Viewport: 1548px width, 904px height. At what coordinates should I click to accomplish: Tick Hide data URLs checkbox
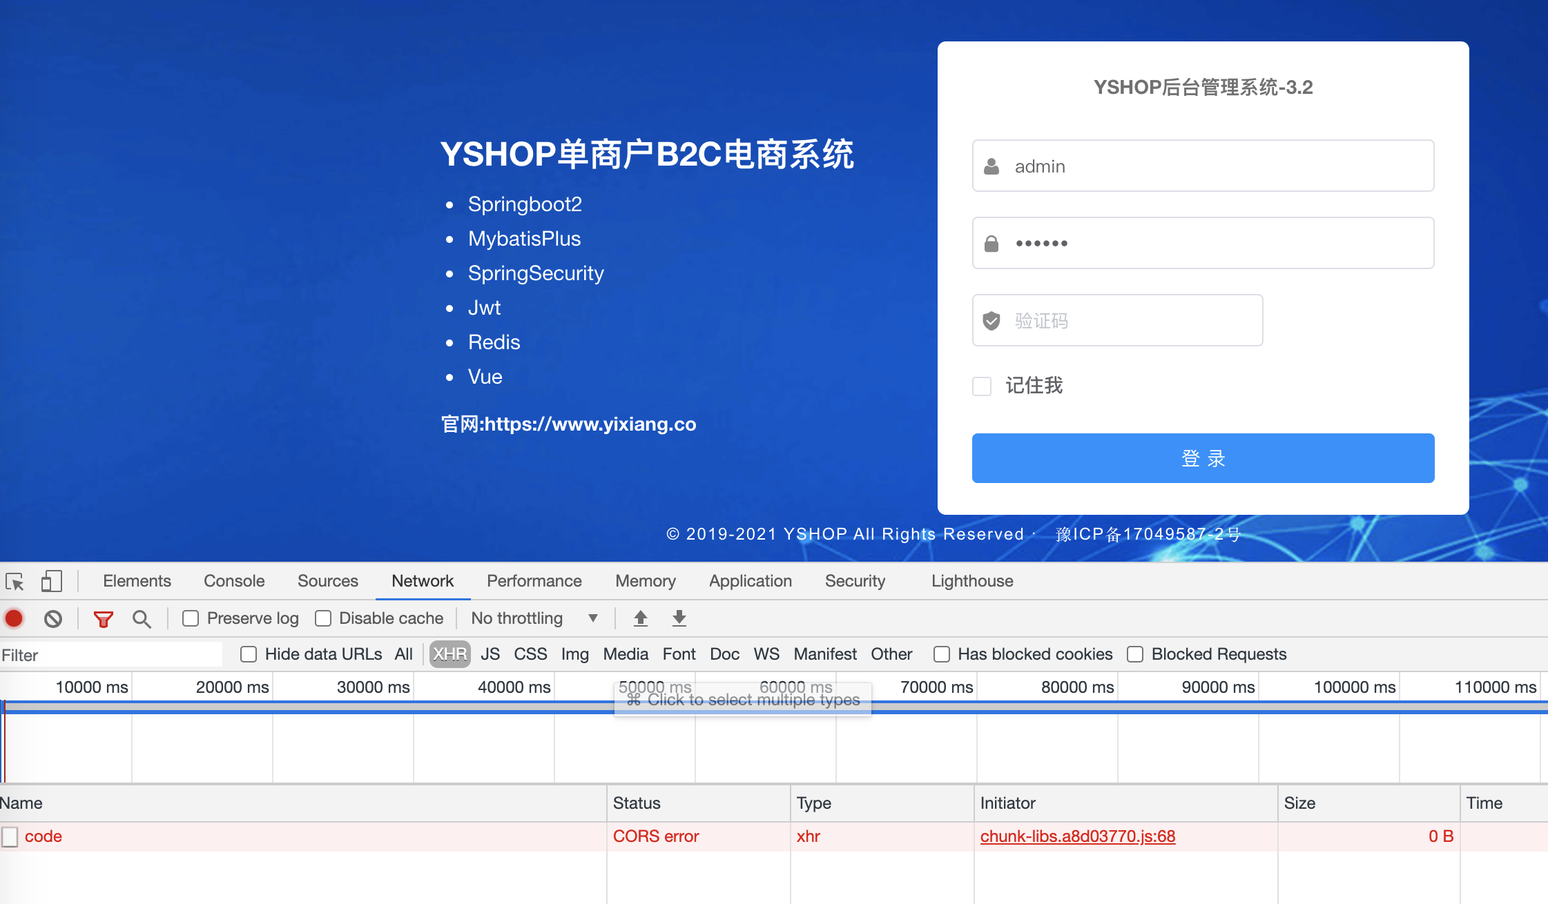(249, 654)
